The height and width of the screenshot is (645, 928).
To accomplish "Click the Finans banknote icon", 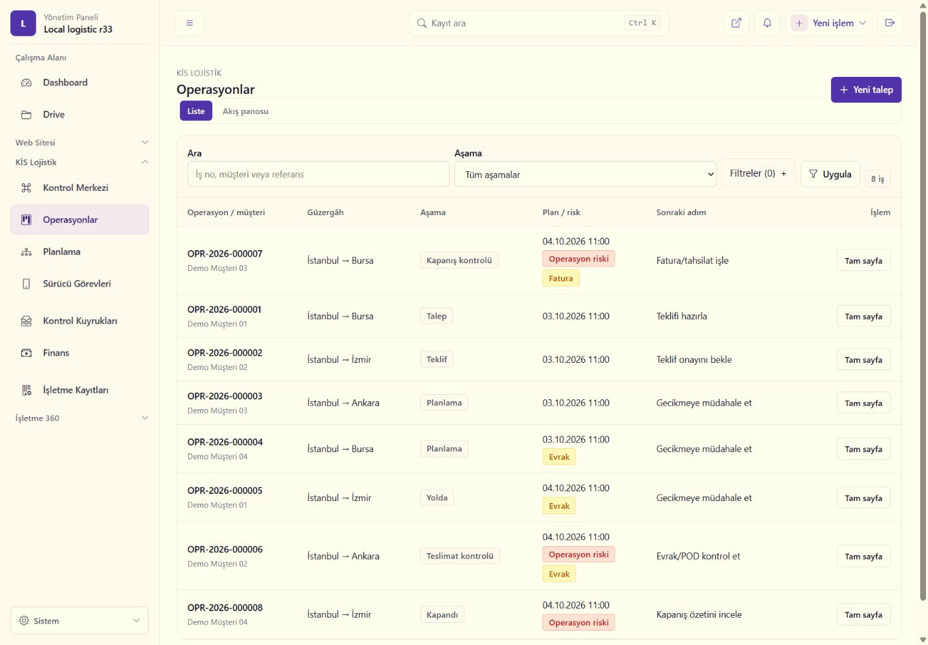I will point(26,352).
